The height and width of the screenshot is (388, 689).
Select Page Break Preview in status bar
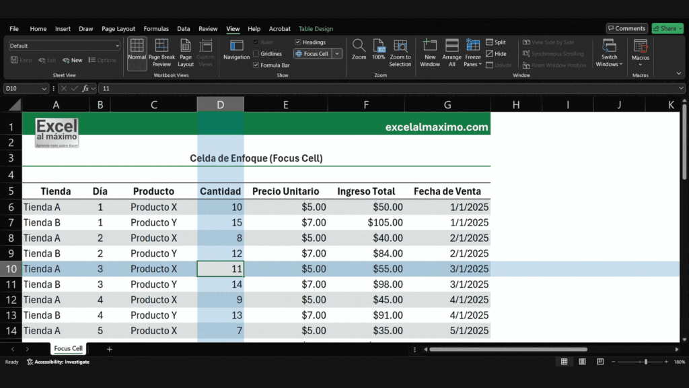coord(600,362)
